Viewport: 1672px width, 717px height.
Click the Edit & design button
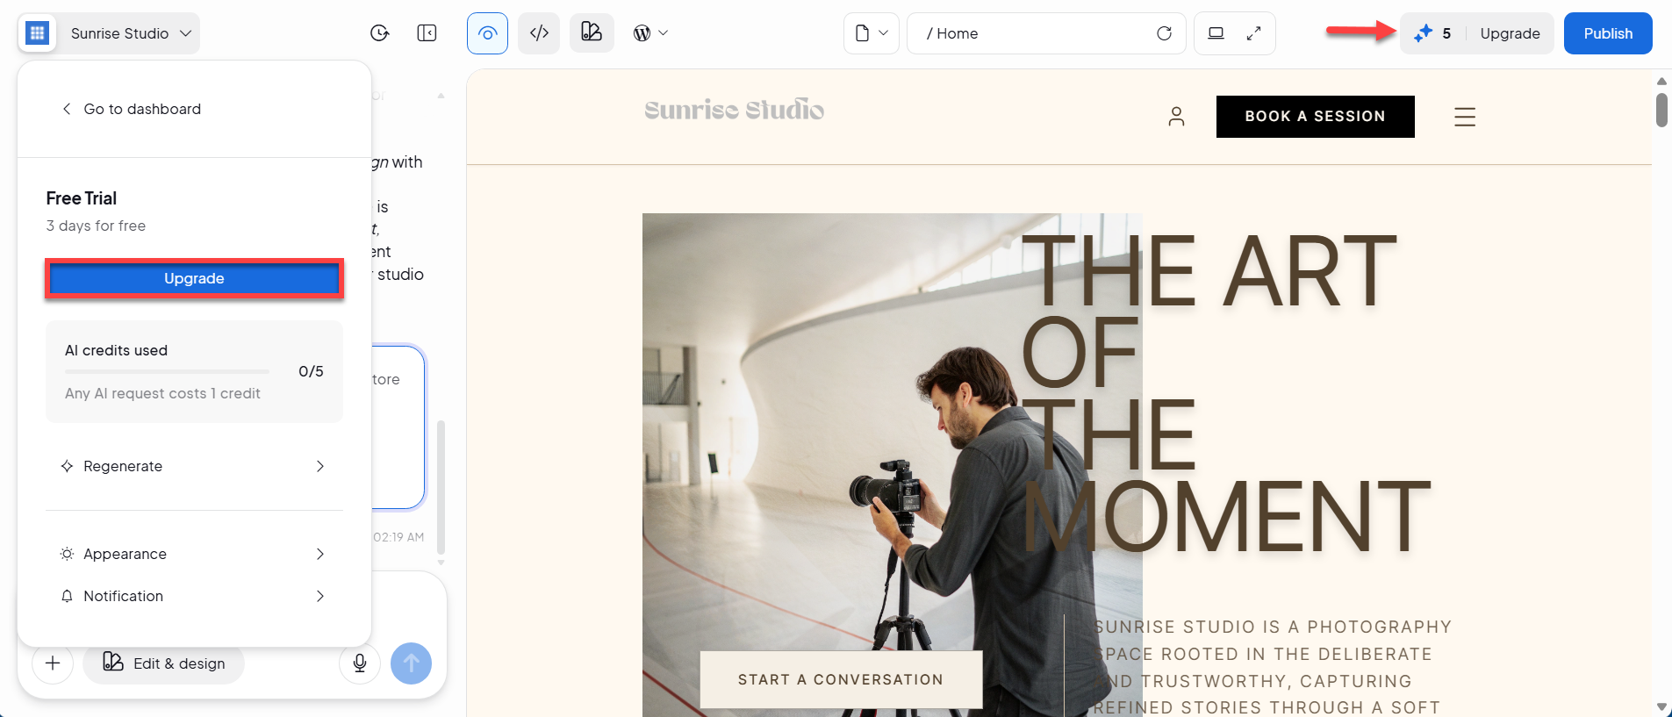[x=164, y=663]
